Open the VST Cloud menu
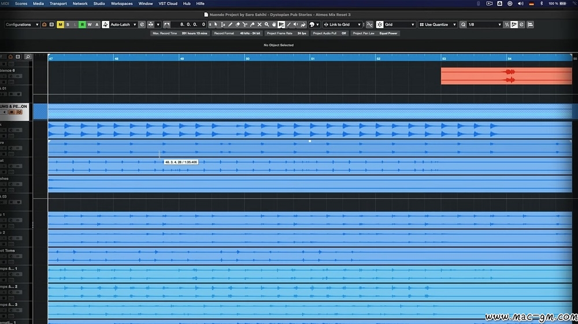Screen dimensions: 578x324 point(168,3)
